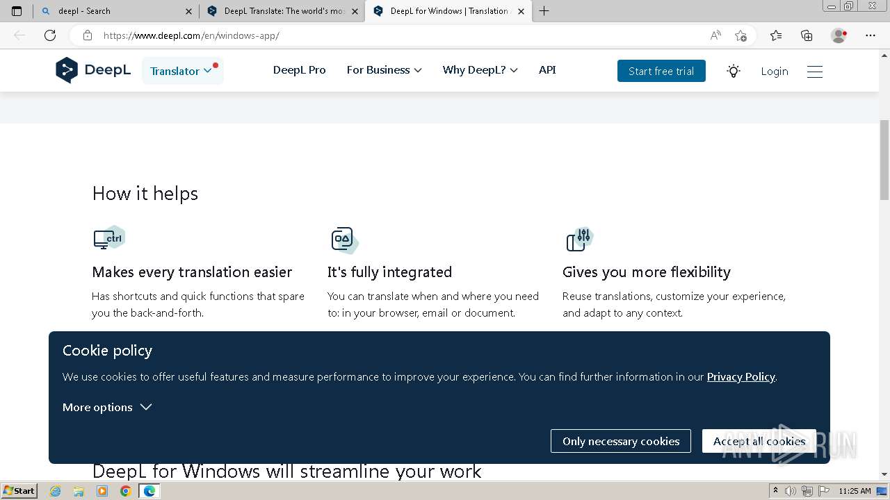
Task: Click the scrollbar down arrow
Action: click(x=884, y=475)
